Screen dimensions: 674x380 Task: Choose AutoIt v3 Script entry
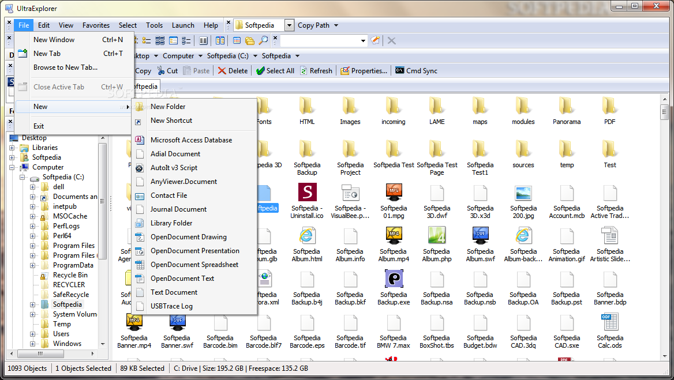coord(194,168)
